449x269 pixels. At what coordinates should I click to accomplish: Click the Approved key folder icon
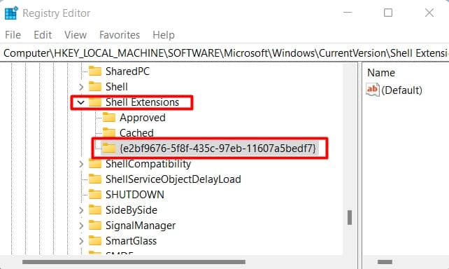[109, 118]
